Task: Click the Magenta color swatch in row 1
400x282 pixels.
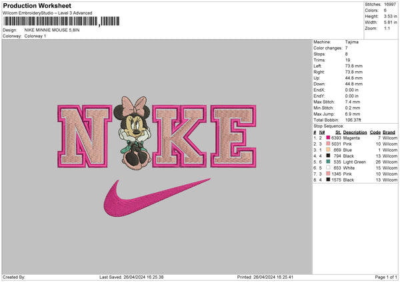Action: [328, 138]
